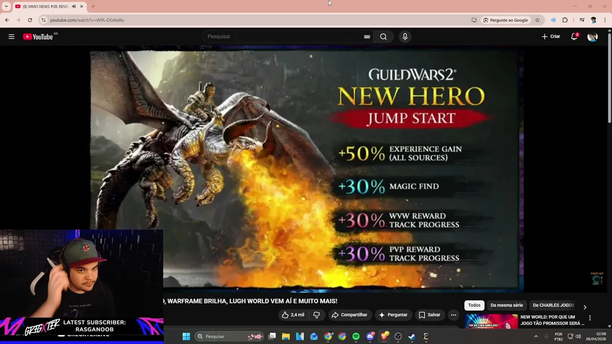Open the Chrome extensions puzzle icon

[x=565, y=20]
